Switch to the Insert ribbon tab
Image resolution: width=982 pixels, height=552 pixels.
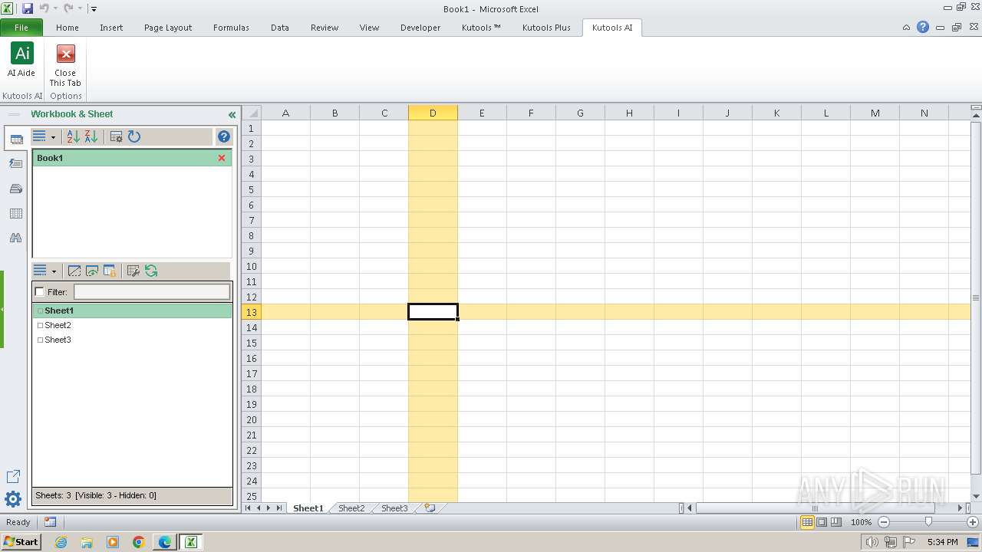point(111,28)
